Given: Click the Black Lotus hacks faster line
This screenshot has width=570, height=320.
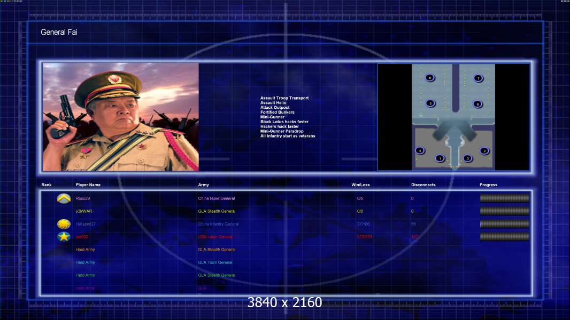Looking at the screenshot, I should (x=284, y=122).
